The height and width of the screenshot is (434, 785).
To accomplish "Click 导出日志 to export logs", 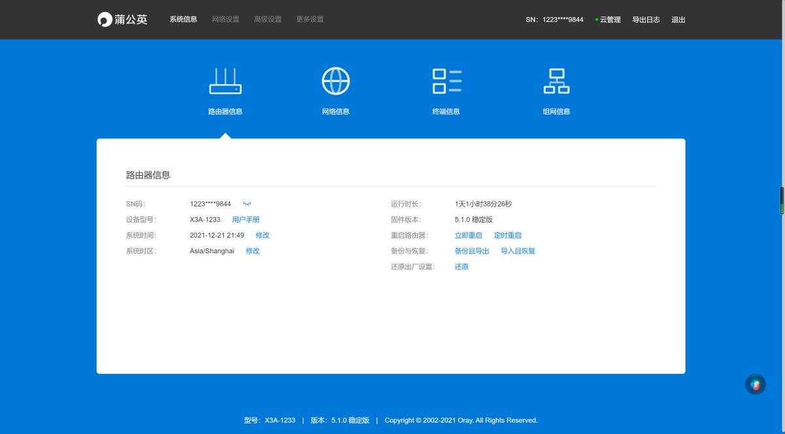I will pos(646,19).
